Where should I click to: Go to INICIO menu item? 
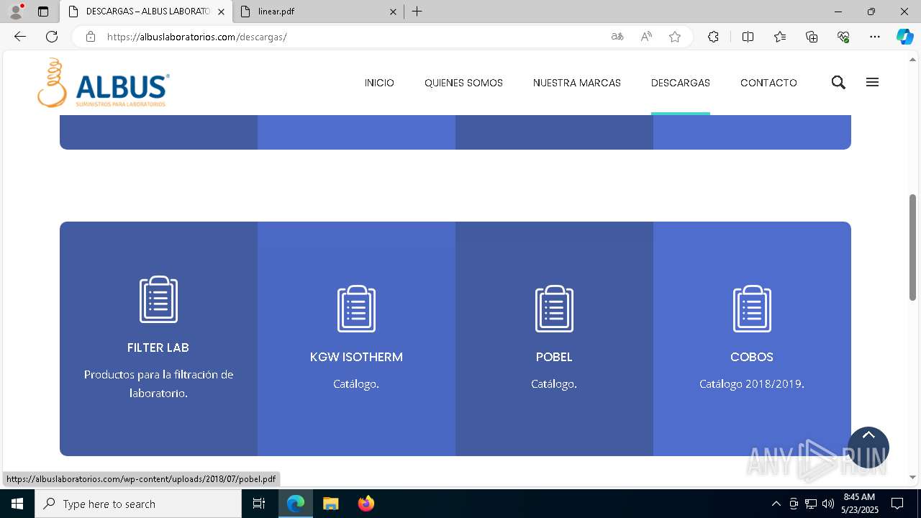pyautogui.click(x=379, y=83)
